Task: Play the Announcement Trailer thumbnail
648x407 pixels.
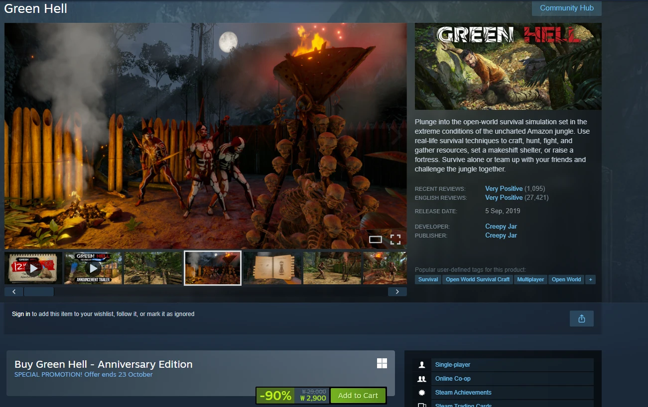Action: pyautogui.click(x=93, y=268)
